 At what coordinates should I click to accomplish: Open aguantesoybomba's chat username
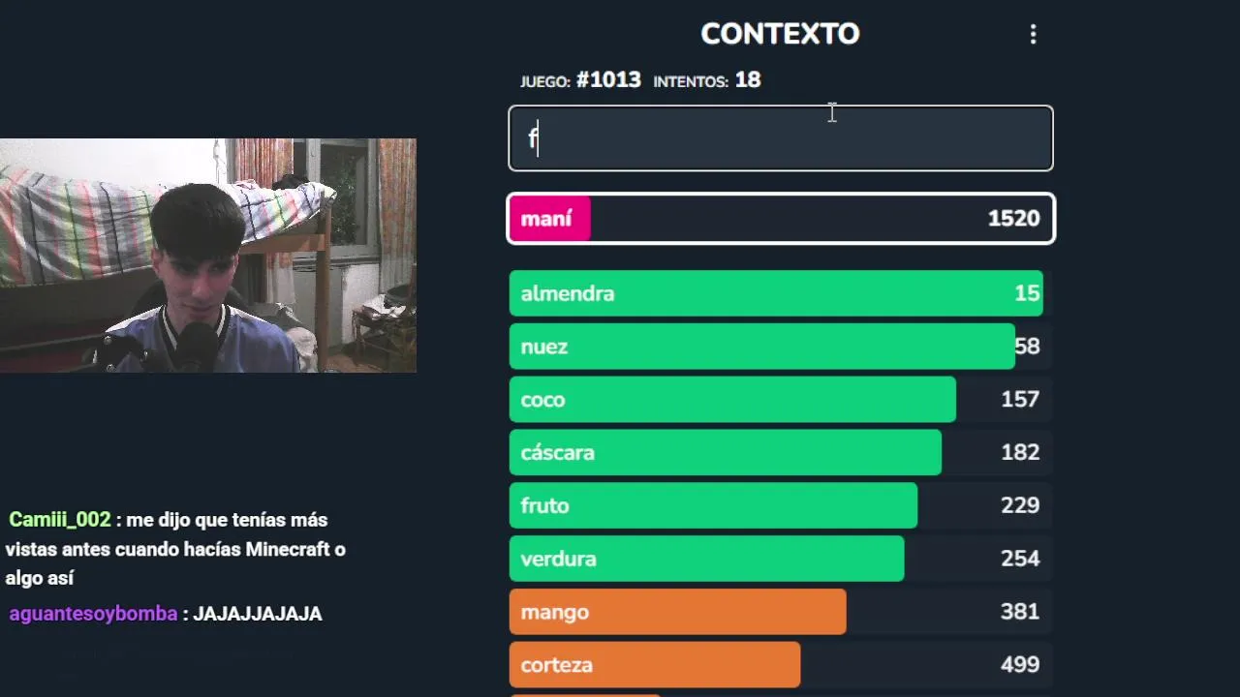point(93,614)
